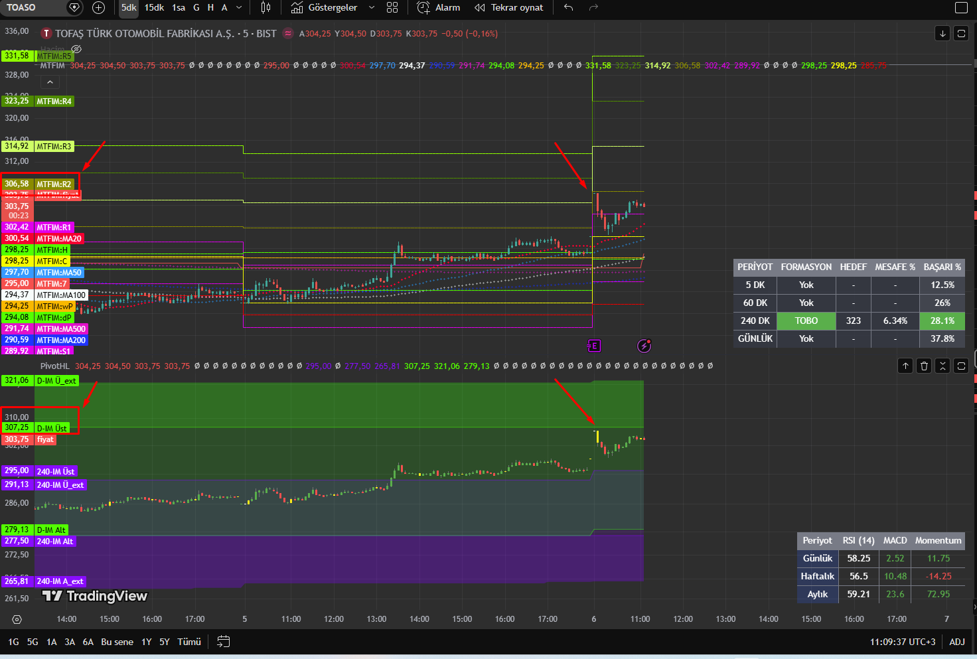
Task: Click the purple E earnings marker
Action: click(x=594, y=346)
